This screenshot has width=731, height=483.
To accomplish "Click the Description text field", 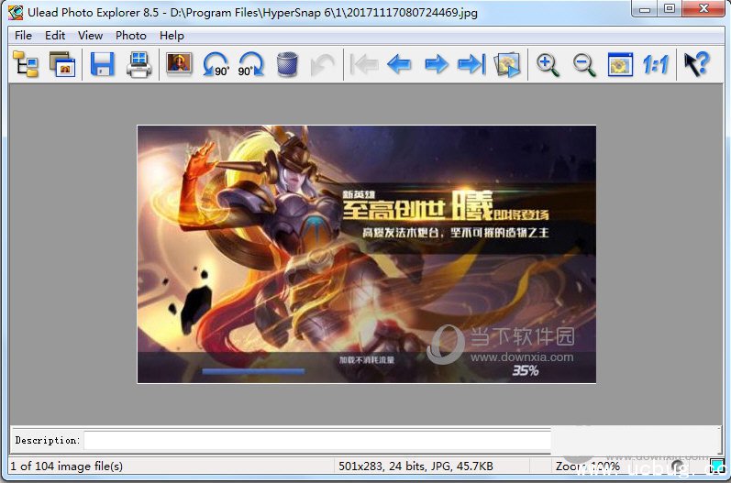I will click(316, 441).
